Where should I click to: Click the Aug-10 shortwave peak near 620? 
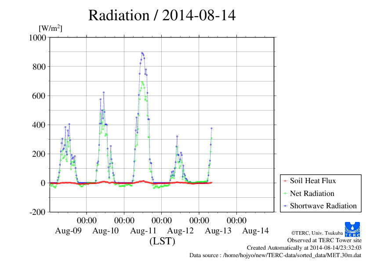[104, 92]
